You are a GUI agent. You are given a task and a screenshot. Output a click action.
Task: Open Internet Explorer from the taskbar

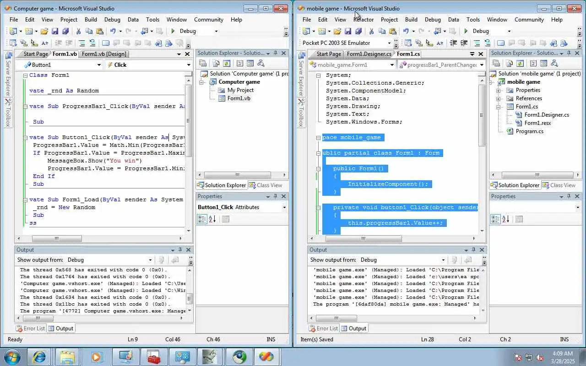pyautogui.click(x=39, y=356)
